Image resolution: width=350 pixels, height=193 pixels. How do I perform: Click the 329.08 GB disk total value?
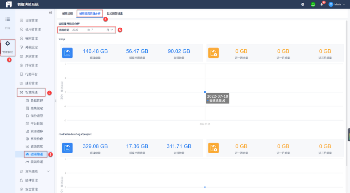[95, 146]
